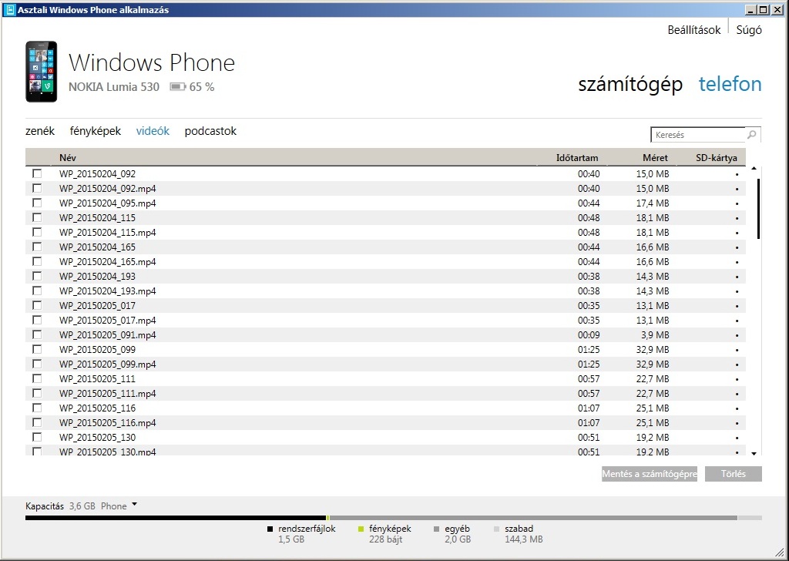Click the app icon in title bar

[x=9, y=9]
